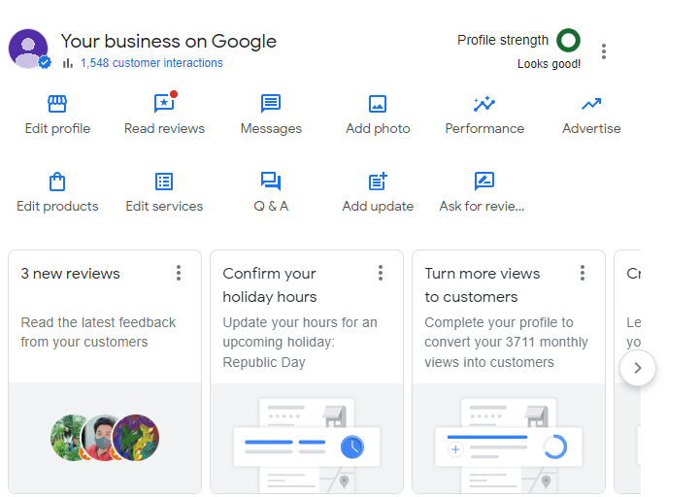Show next cards with right chevron

(638, 368)
